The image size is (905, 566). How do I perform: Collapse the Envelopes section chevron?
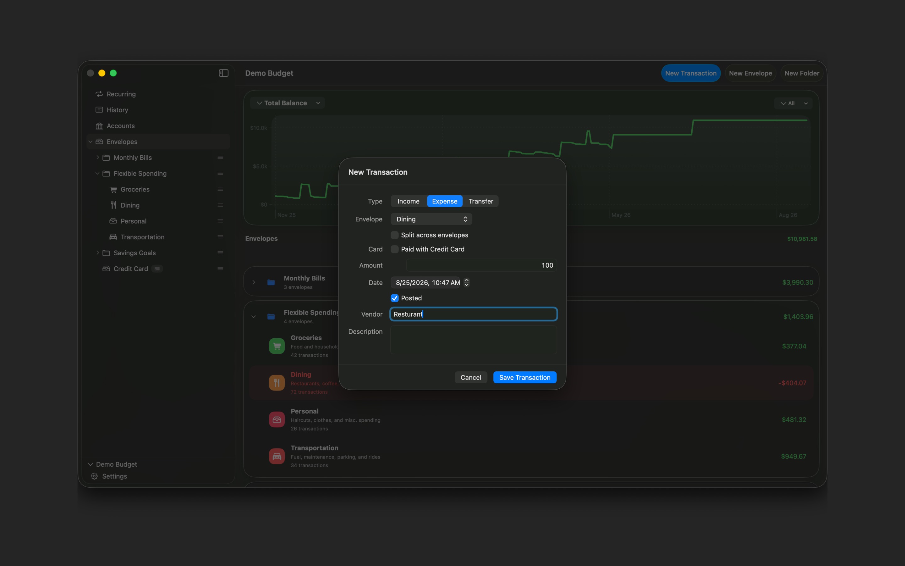click(90, 141)
